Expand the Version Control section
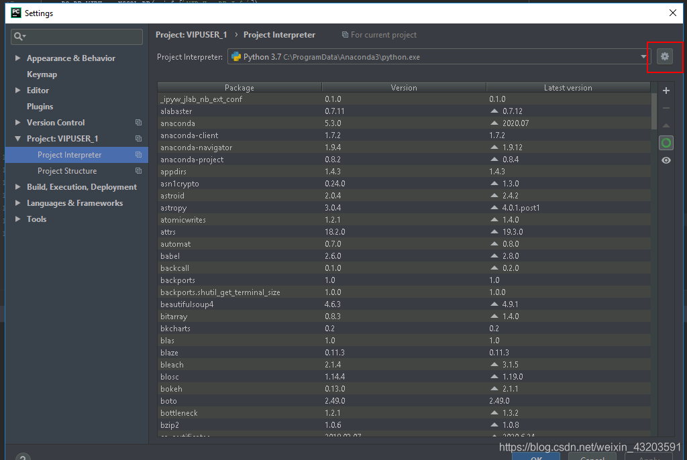 click(17, 122)
